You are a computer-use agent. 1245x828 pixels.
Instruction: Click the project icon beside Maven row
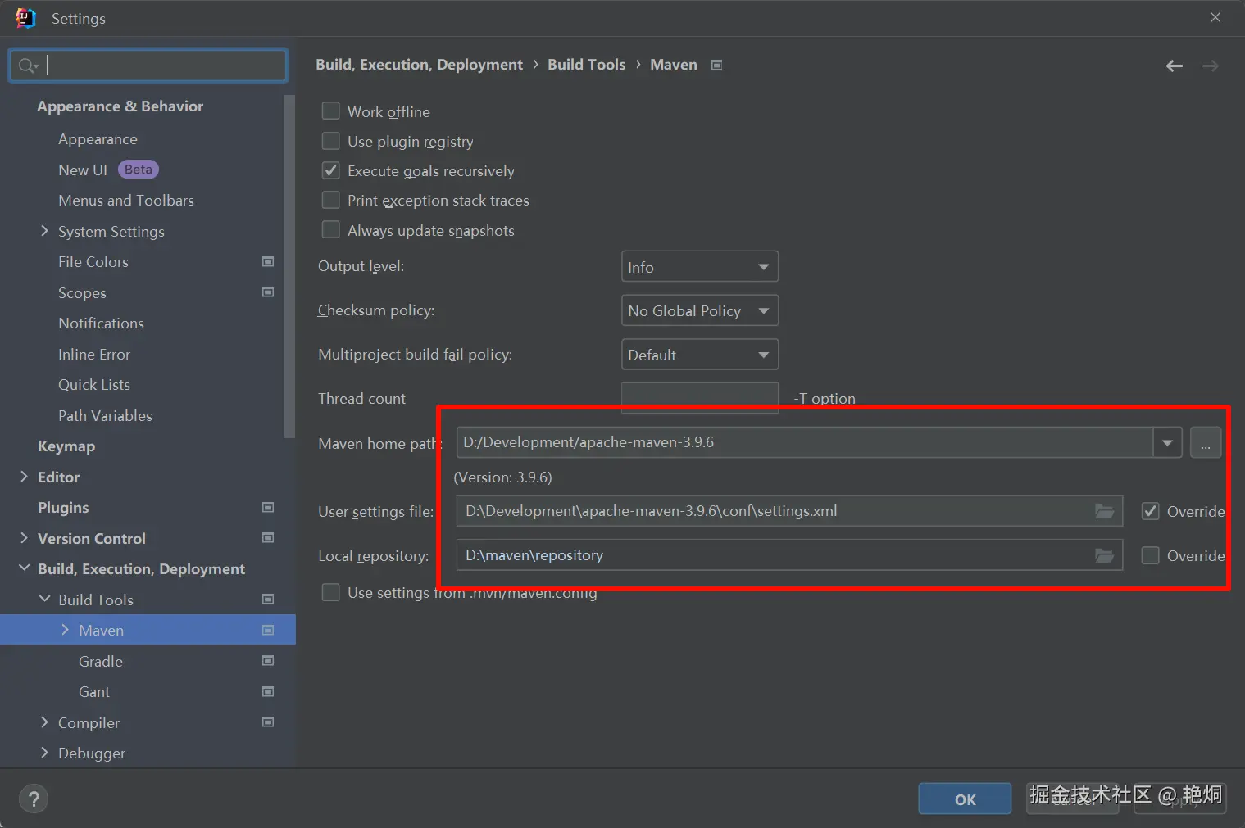268,631
